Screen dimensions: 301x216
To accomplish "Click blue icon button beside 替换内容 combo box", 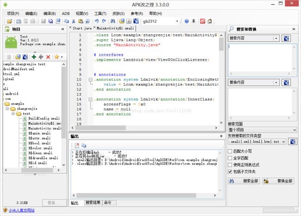I will tap(286, 83).
